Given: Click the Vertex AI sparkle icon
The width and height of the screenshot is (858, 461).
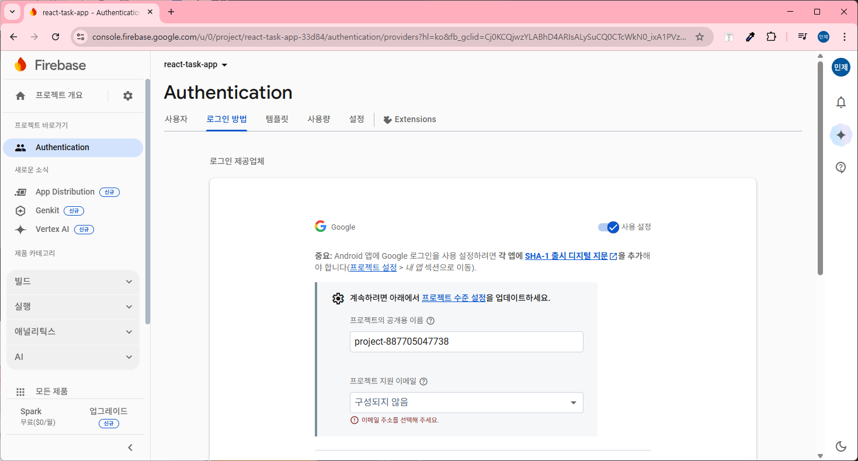Looking at the screenshot, I should (x=20, y=230).
